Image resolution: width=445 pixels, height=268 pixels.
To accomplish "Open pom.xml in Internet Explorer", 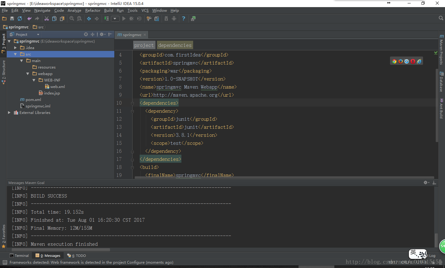I will 419,61.
